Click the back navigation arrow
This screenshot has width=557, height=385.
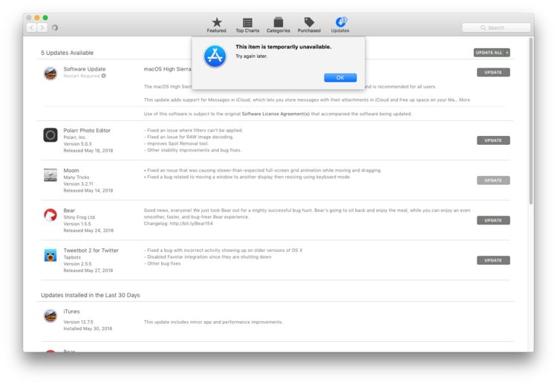point(32,27)
